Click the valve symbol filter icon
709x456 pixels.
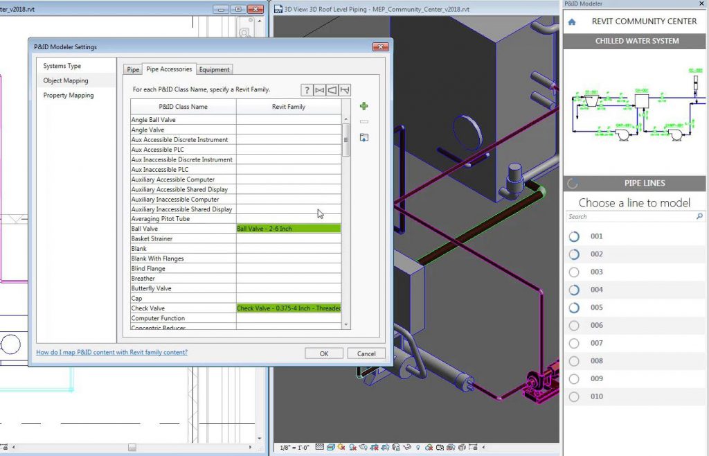point(319,90)
